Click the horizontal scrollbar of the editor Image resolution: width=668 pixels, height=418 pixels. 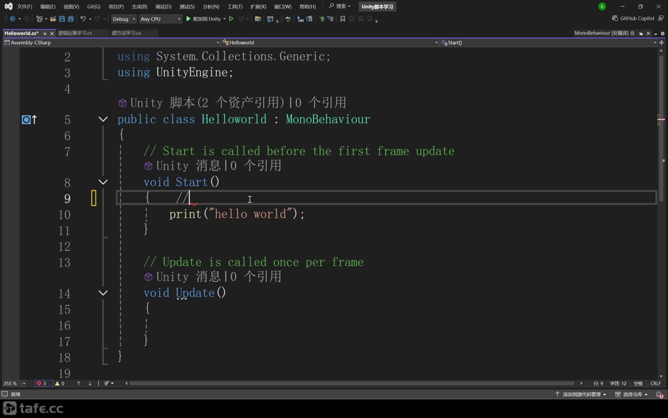point(352,383)
